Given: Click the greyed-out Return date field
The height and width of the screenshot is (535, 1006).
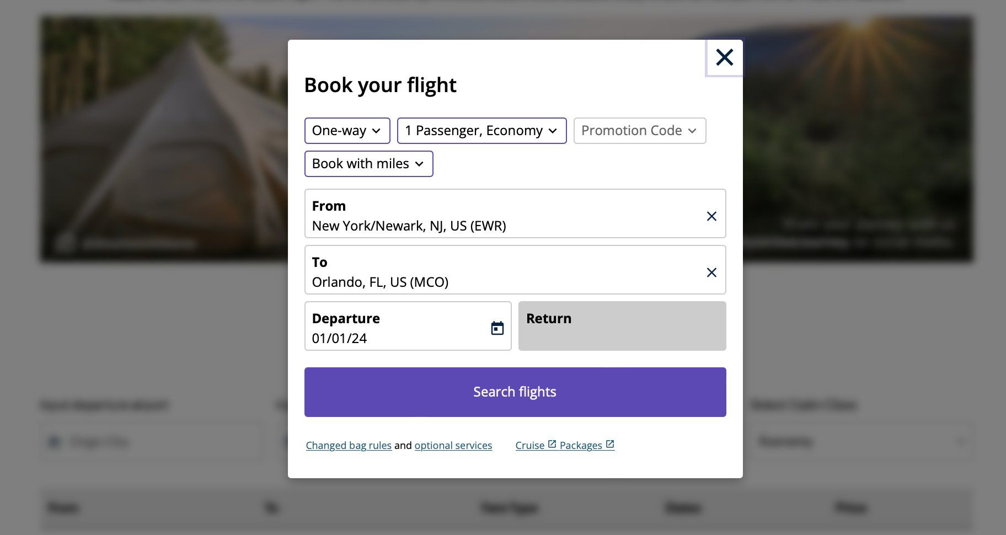Looking at the screenshot, I should pyautogui.click(x=622, y=327).
